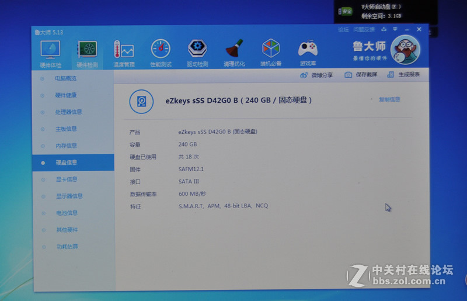The image size is (467, 301).
Task: Launch 性能测试 performance benchmark
Action: [161, 53]
